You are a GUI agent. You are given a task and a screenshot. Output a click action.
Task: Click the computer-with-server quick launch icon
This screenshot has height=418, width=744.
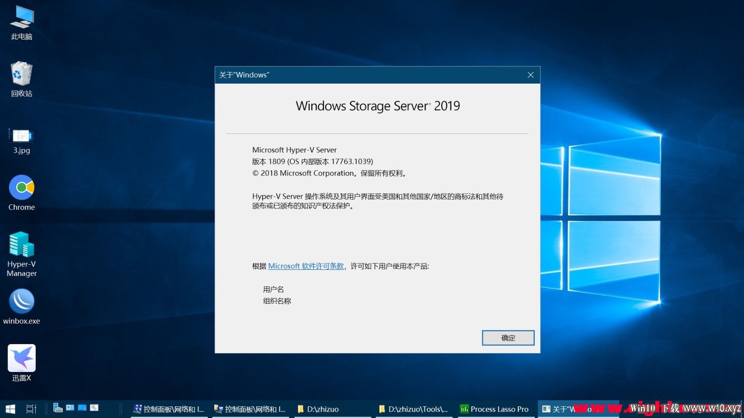(58, 408)
